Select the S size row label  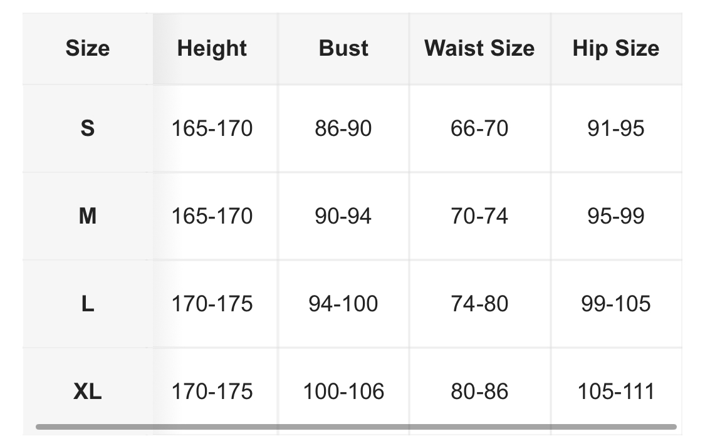pyautogui.click(x=88, y=128)
